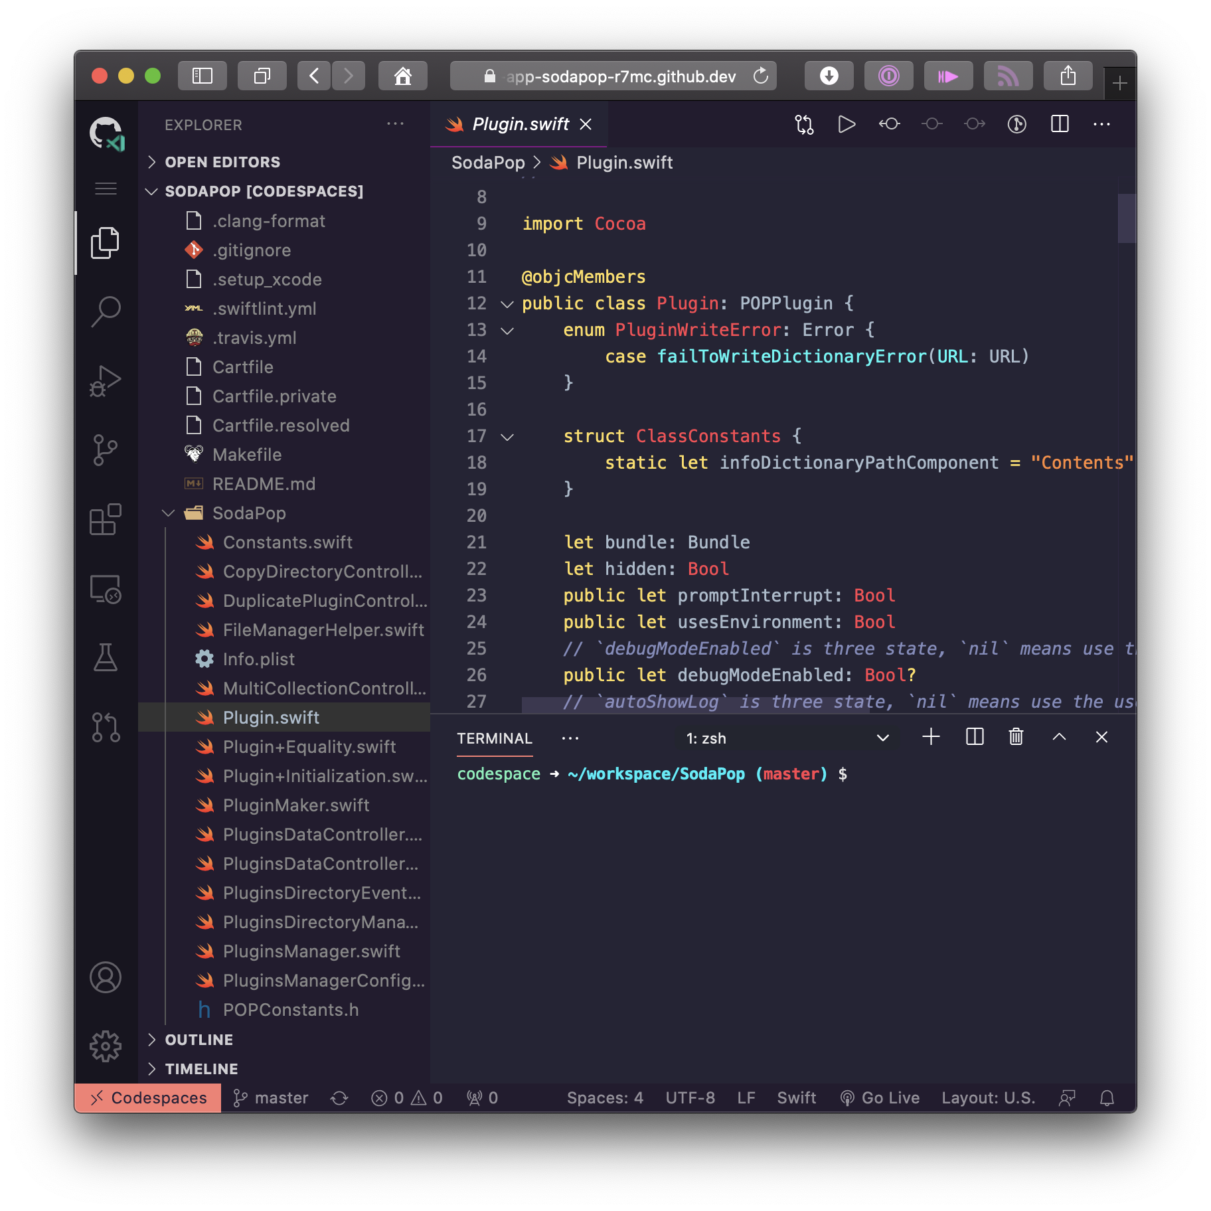Viewport: 1211px width, 1211px height.
Task: Click the editor minimap scrollbar
Action: tap(1127, 218)
